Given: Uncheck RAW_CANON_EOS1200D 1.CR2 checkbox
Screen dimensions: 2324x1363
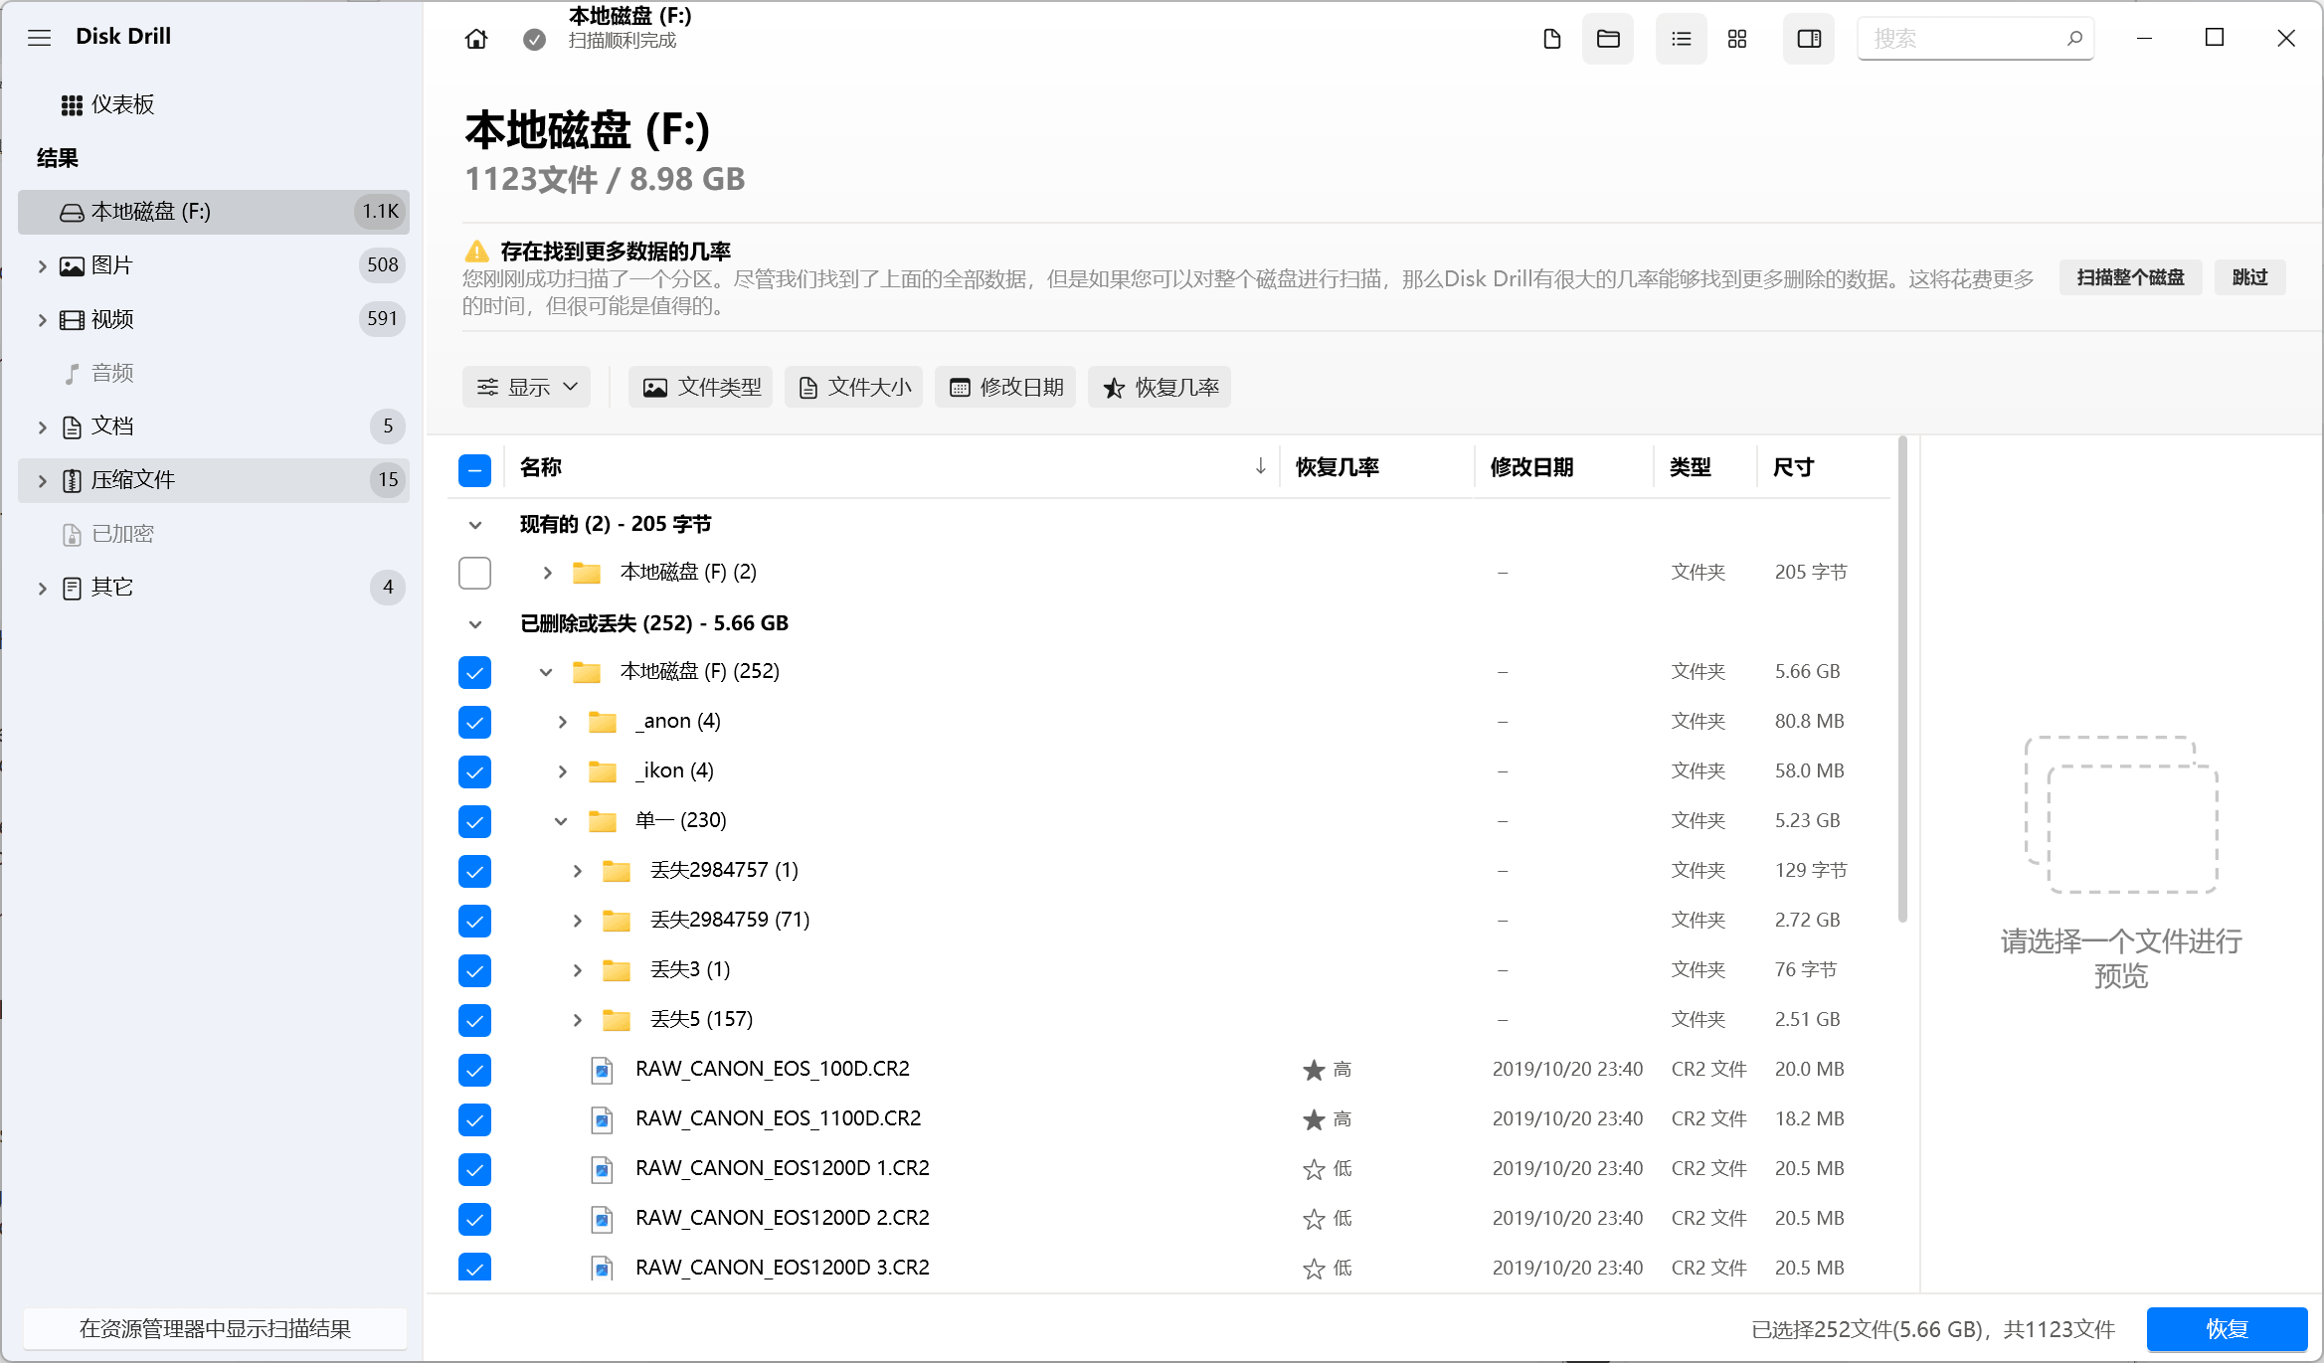Looking at the screenshot, I should pos(475,1169).
